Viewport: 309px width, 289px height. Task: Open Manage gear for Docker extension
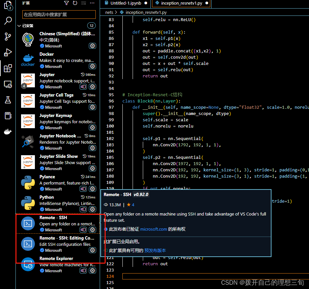point(92,66)
